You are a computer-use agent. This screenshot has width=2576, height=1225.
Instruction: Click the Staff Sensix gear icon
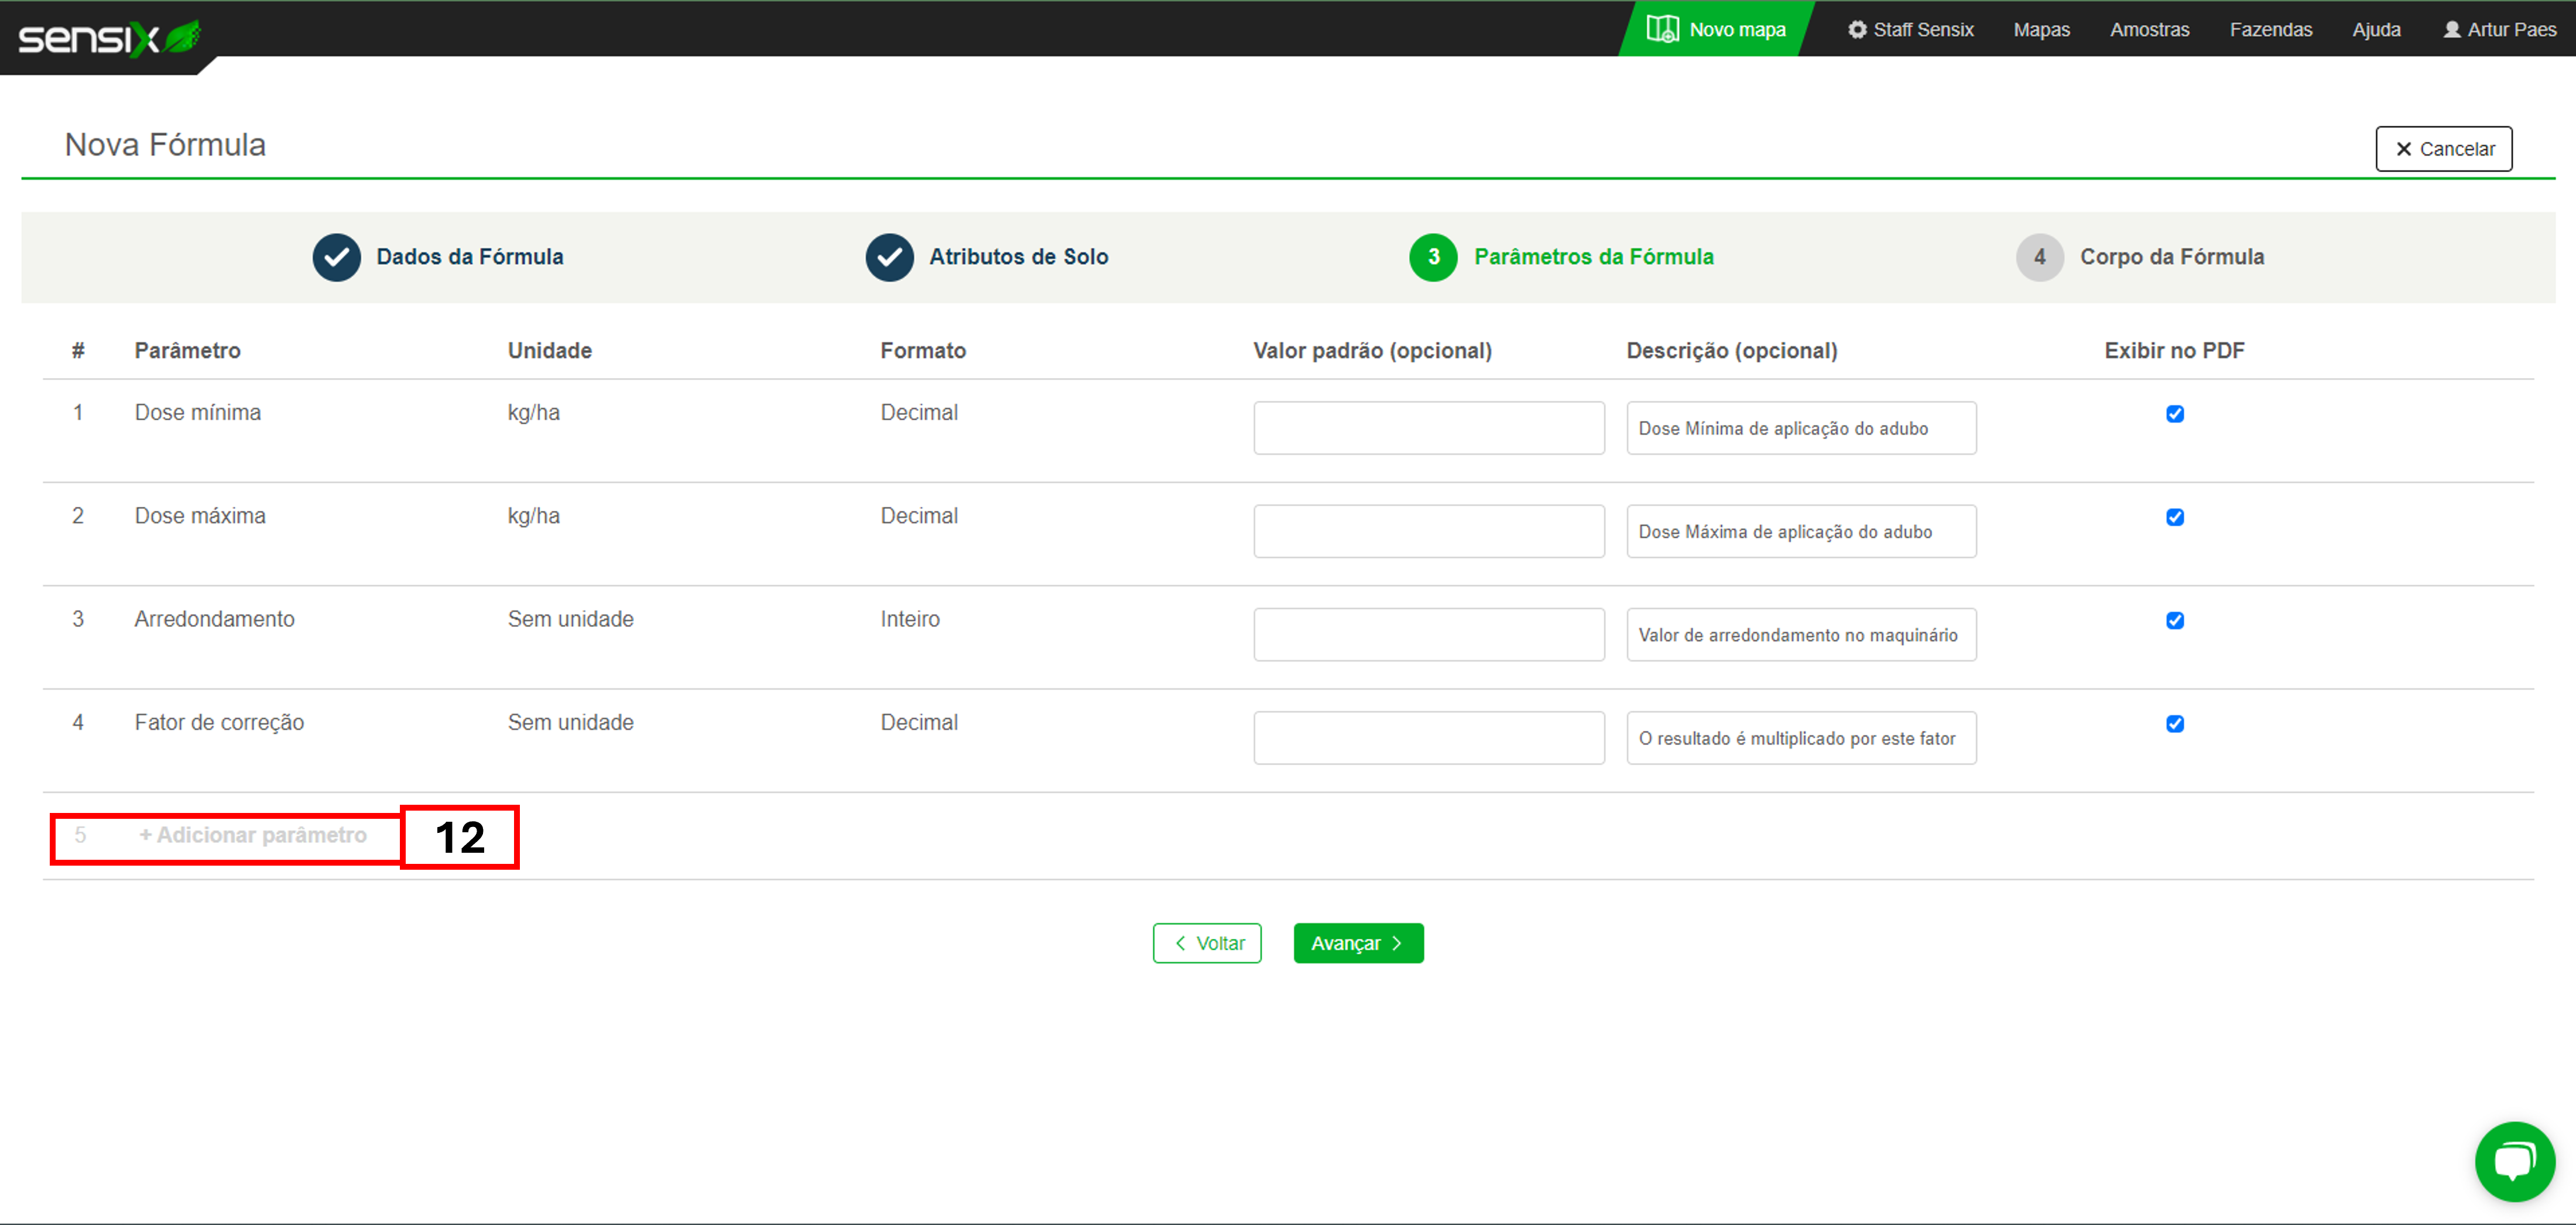pyautogui.click(x=1857, y=29)
